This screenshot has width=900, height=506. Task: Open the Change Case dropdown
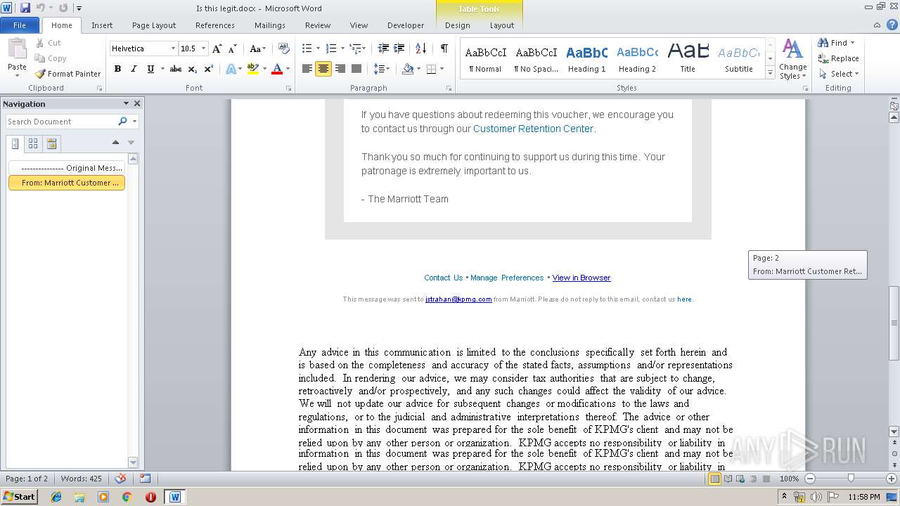pos(257,48)
